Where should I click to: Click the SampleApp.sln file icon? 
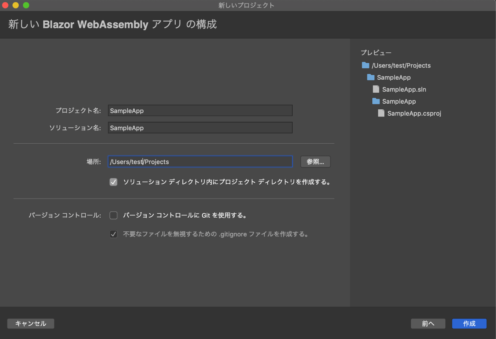point(376,89)
